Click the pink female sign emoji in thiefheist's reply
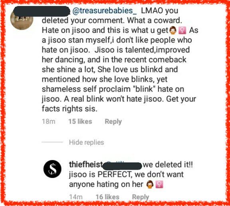Viewport: 230px width, 206px height. point(159,184)
